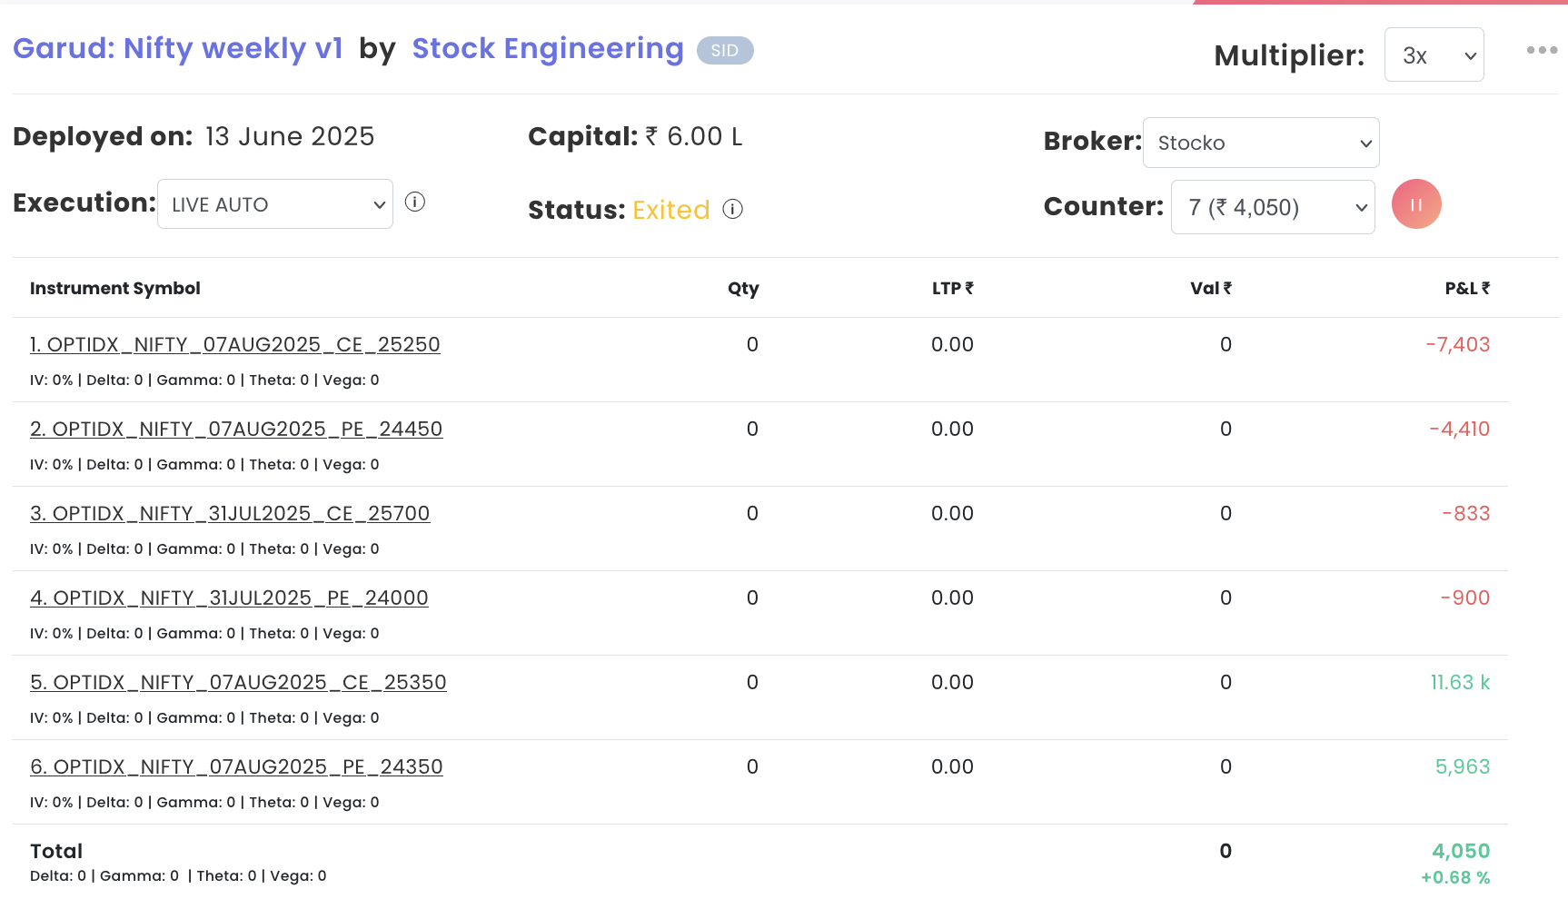Click the Total P&L value 4,050

1460,852
